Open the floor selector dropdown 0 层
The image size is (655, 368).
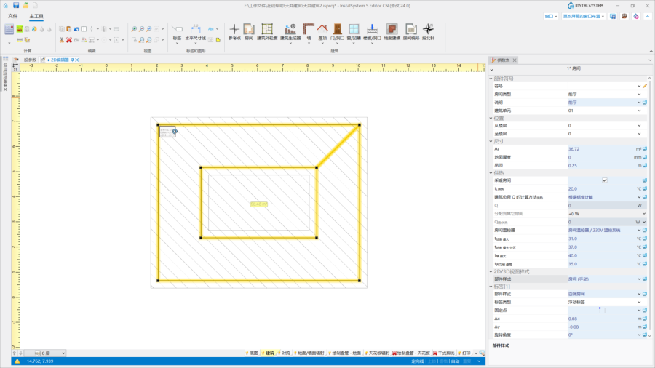[52, 353]
